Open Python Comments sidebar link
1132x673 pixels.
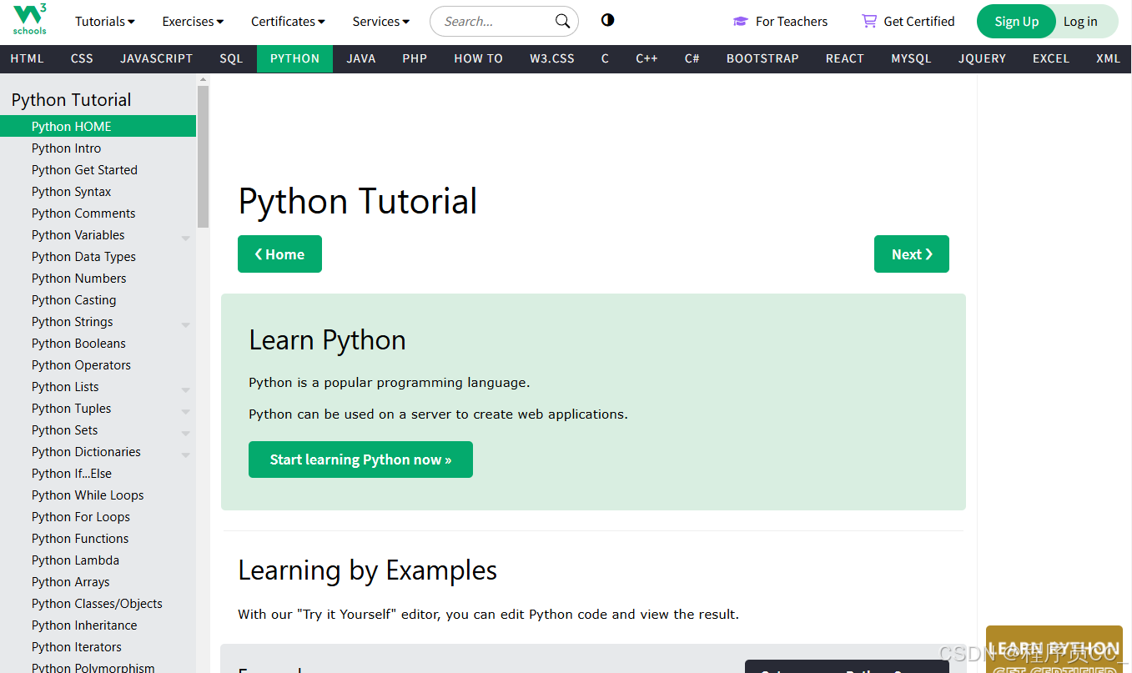98,213
